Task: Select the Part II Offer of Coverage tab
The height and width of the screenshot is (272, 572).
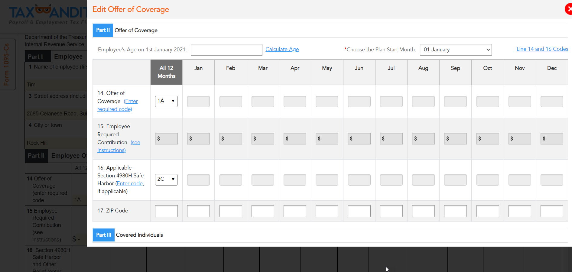Action: tap(103, 30)
